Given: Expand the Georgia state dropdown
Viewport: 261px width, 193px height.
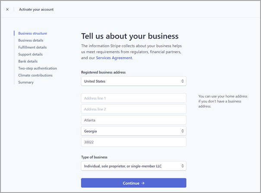Looking at the screenshot, I should click(134, 131).
